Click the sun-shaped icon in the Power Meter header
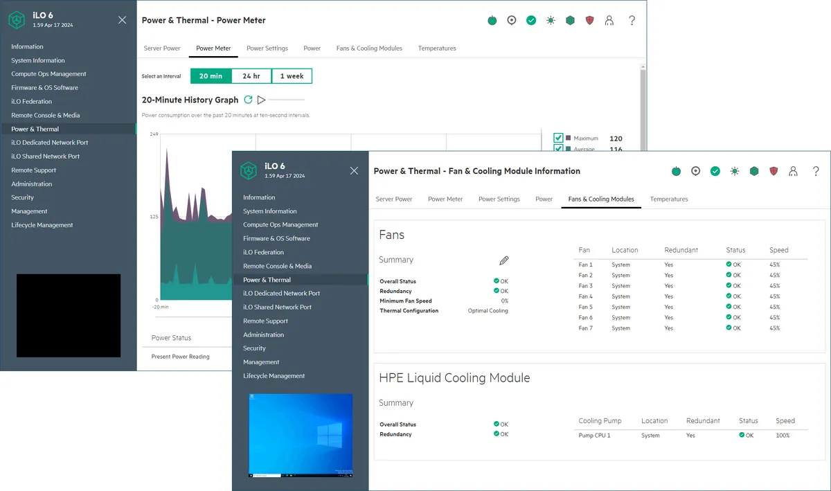 [x=551, y=21]
